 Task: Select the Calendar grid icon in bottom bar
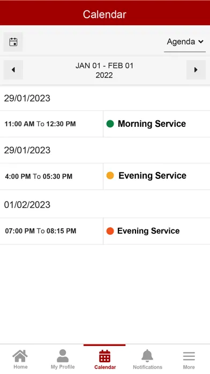tap(104, 356)
